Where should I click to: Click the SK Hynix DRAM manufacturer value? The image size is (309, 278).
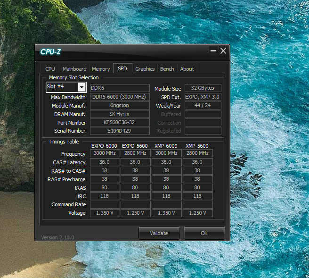point(120,114)
